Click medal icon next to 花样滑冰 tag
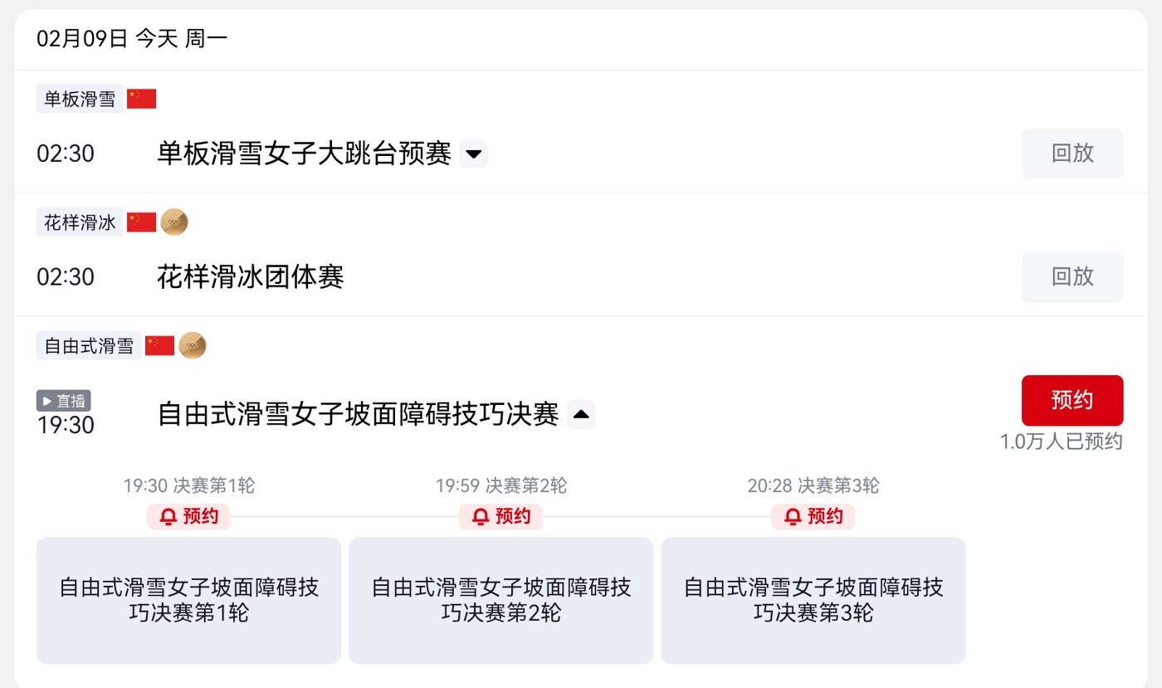The height and width of the screenshot is (688, 1162). click(x=174, y=222)
